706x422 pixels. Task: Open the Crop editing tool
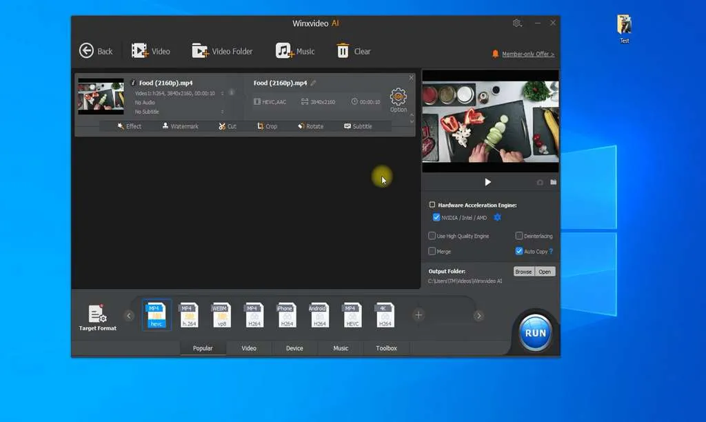tap(267, 126)
